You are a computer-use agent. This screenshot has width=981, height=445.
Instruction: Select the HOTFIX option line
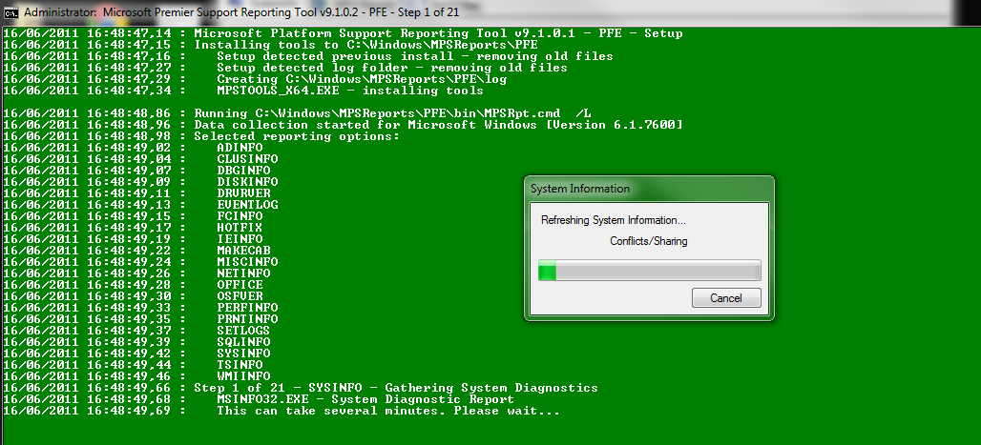point(133,228)
